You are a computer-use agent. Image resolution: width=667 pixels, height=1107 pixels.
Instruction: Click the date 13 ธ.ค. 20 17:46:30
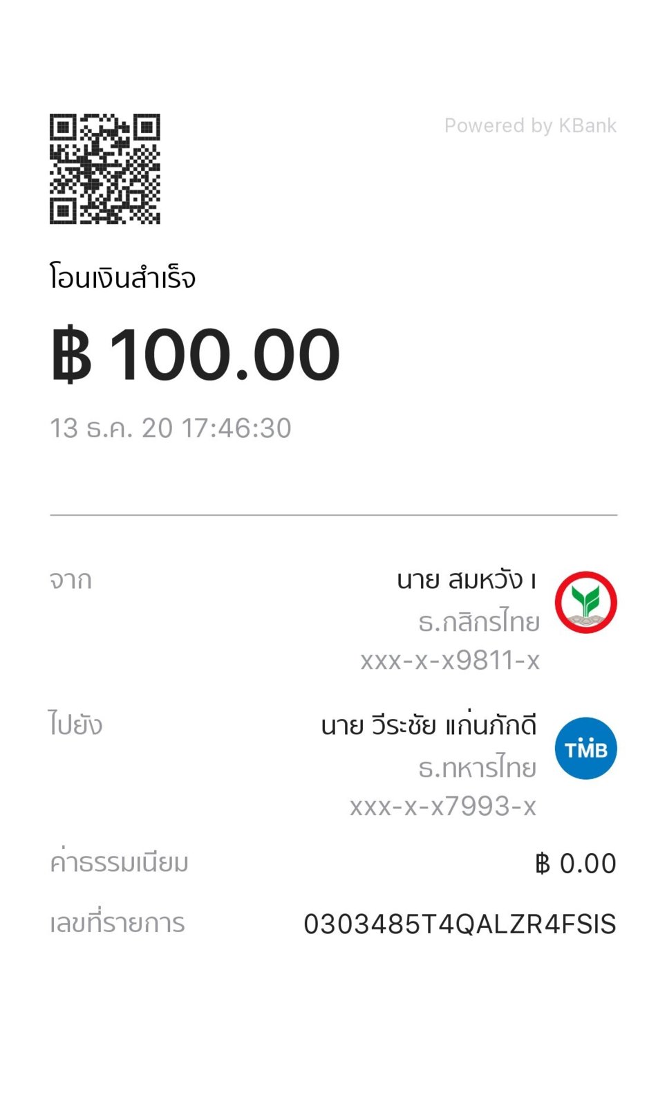[171, 428]
